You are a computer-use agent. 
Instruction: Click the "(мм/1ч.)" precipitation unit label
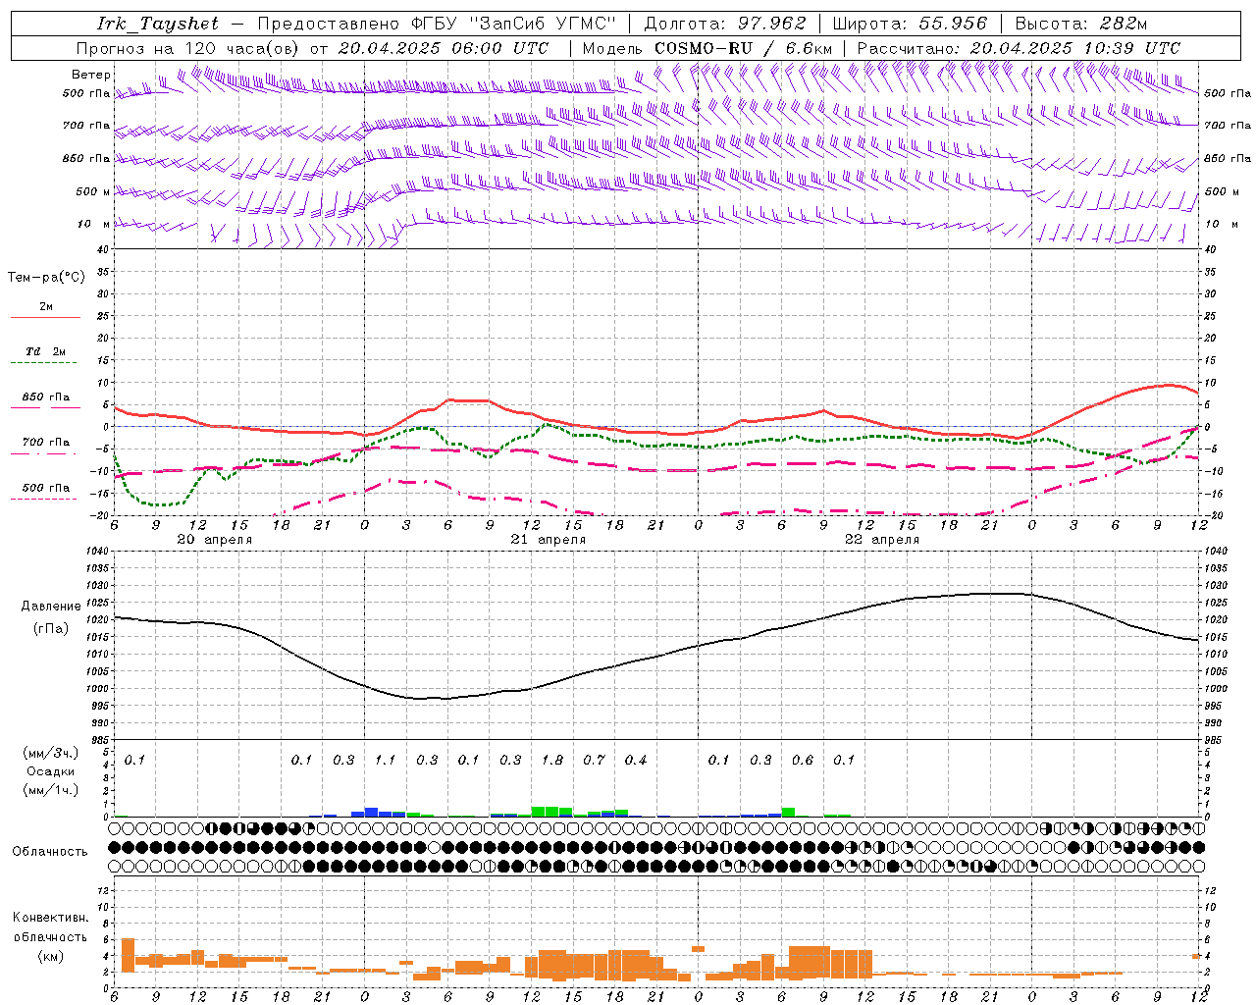51,790
